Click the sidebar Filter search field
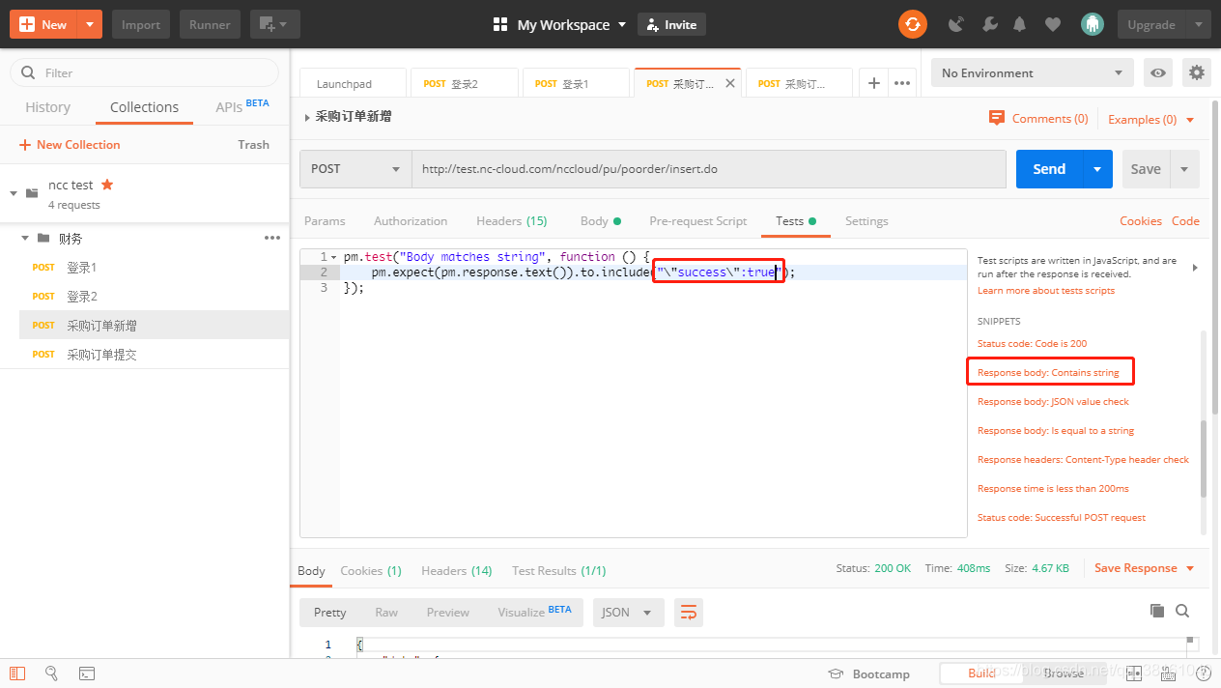This screenshot has height=688, width=1221. (x=144, y=72)
